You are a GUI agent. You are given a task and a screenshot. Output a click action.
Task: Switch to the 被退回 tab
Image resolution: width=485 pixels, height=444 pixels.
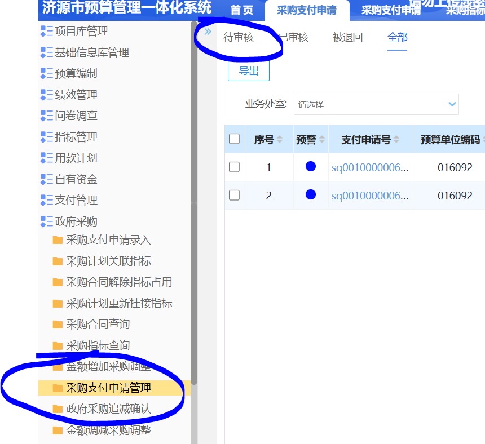tap(347, 37)
